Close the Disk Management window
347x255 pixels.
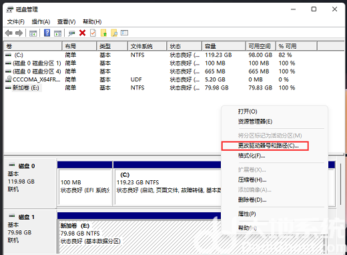334,9
